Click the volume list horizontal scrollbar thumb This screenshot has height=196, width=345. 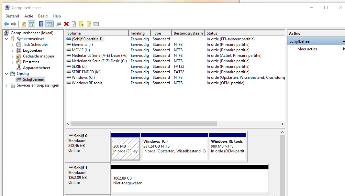pyautogui.click(x=144, y=124)
